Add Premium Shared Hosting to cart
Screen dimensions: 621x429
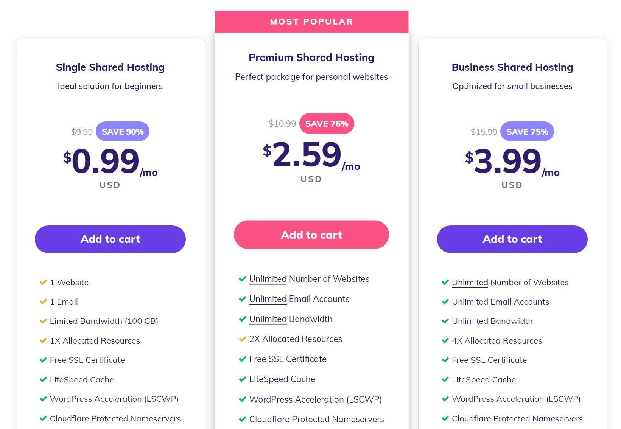point(311,235)
